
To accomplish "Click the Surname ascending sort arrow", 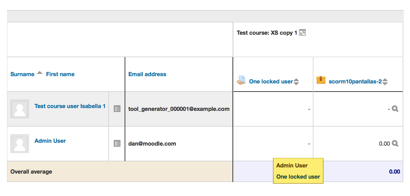I will click(40, 73).
